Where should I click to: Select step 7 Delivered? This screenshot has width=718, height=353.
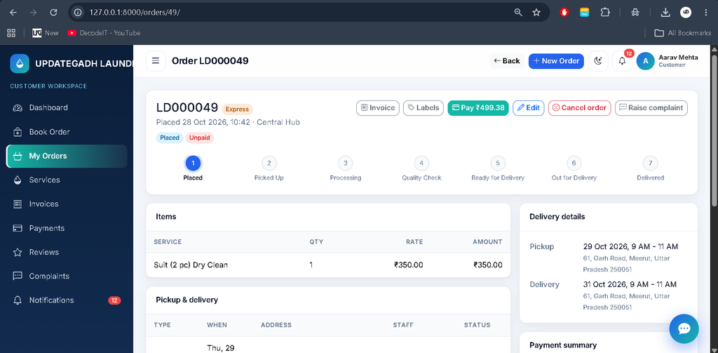650,164
